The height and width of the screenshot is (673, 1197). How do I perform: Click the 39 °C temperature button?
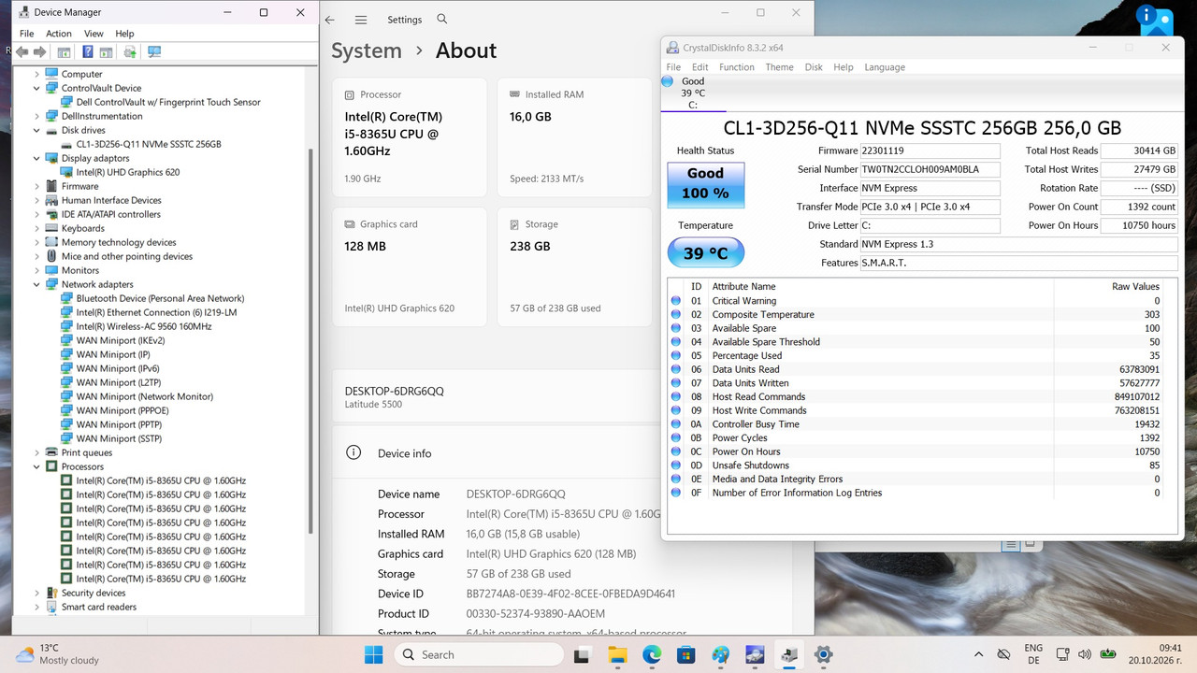tap(706, 252)
